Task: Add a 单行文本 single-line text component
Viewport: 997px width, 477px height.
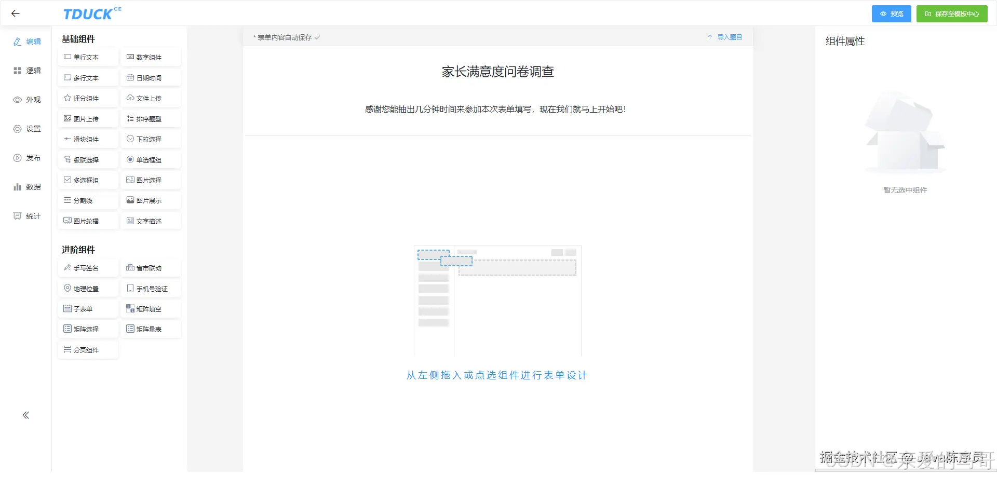Action: (88, 57)
